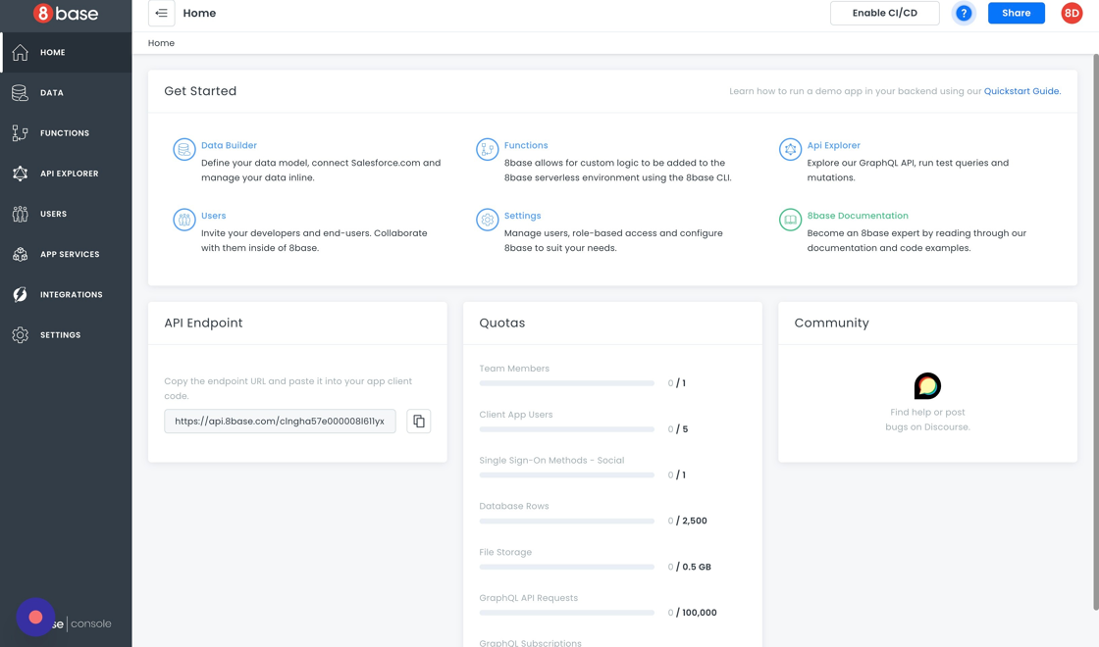
Task: Open the 8D user avatar menu
Action: click(1072, 14)
